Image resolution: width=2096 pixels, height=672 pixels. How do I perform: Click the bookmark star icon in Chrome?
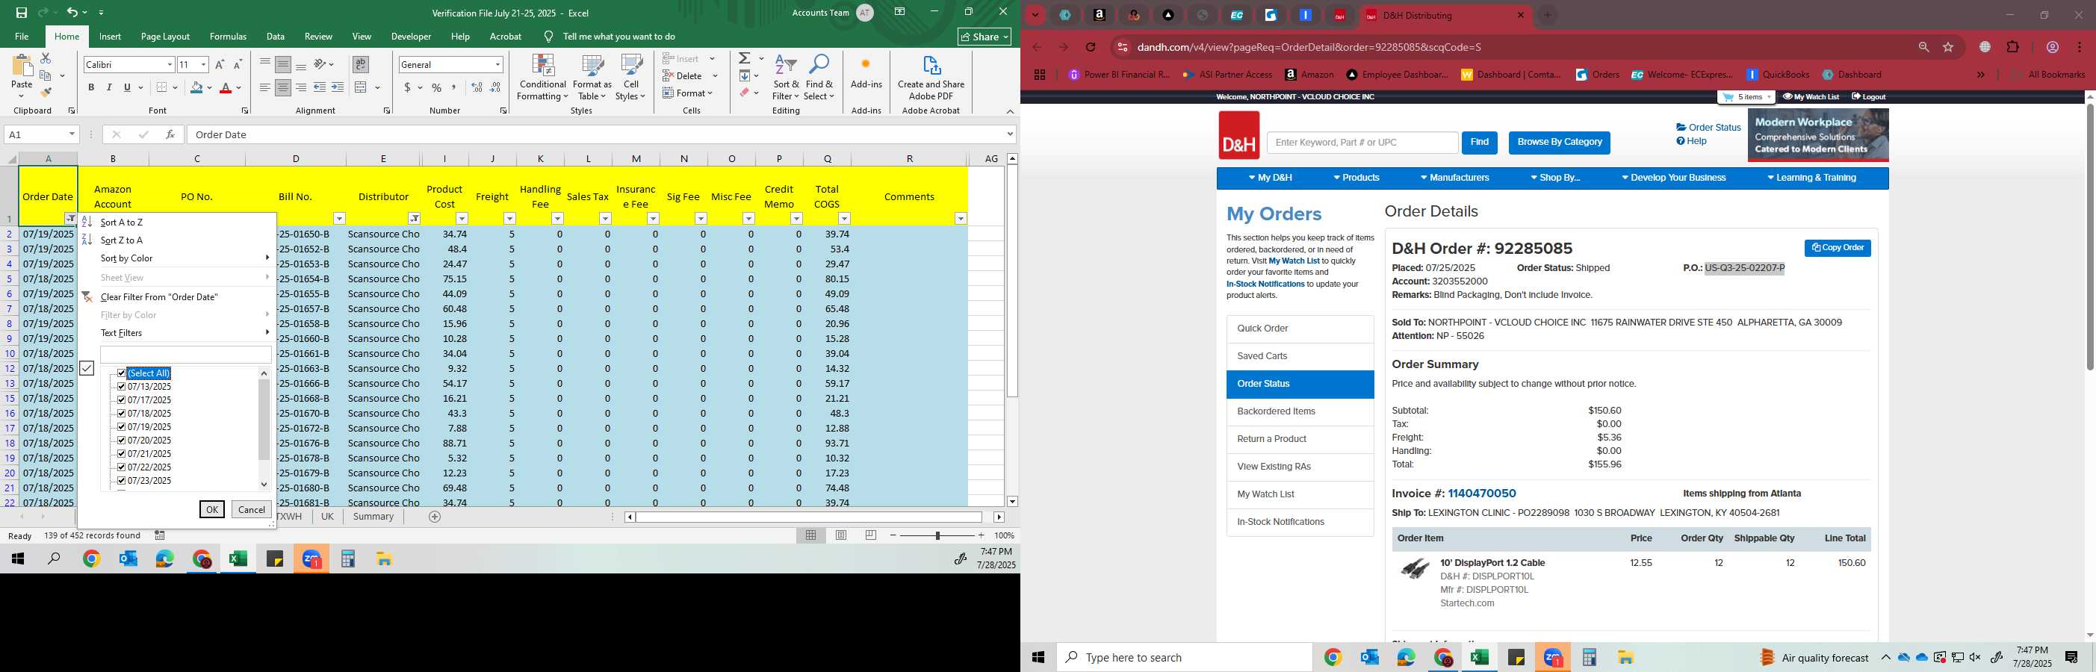pyautogui.click(x=1948, y=47)
